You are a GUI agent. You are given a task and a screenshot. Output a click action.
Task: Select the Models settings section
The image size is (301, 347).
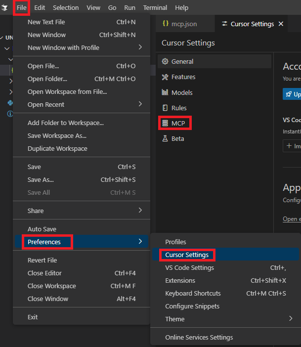point(215,92)
